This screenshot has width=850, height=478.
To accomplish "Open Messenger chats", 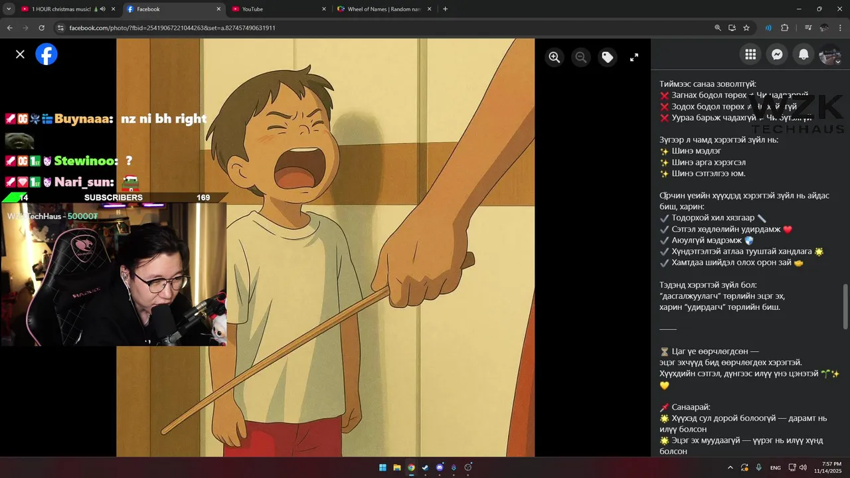I will pos(777,54).
